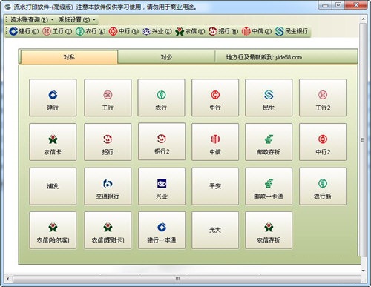Choose the 邮政一卡通 tile
Image resolution: width=371 pixels, height=287 pixels.
[x=269, y=186]
